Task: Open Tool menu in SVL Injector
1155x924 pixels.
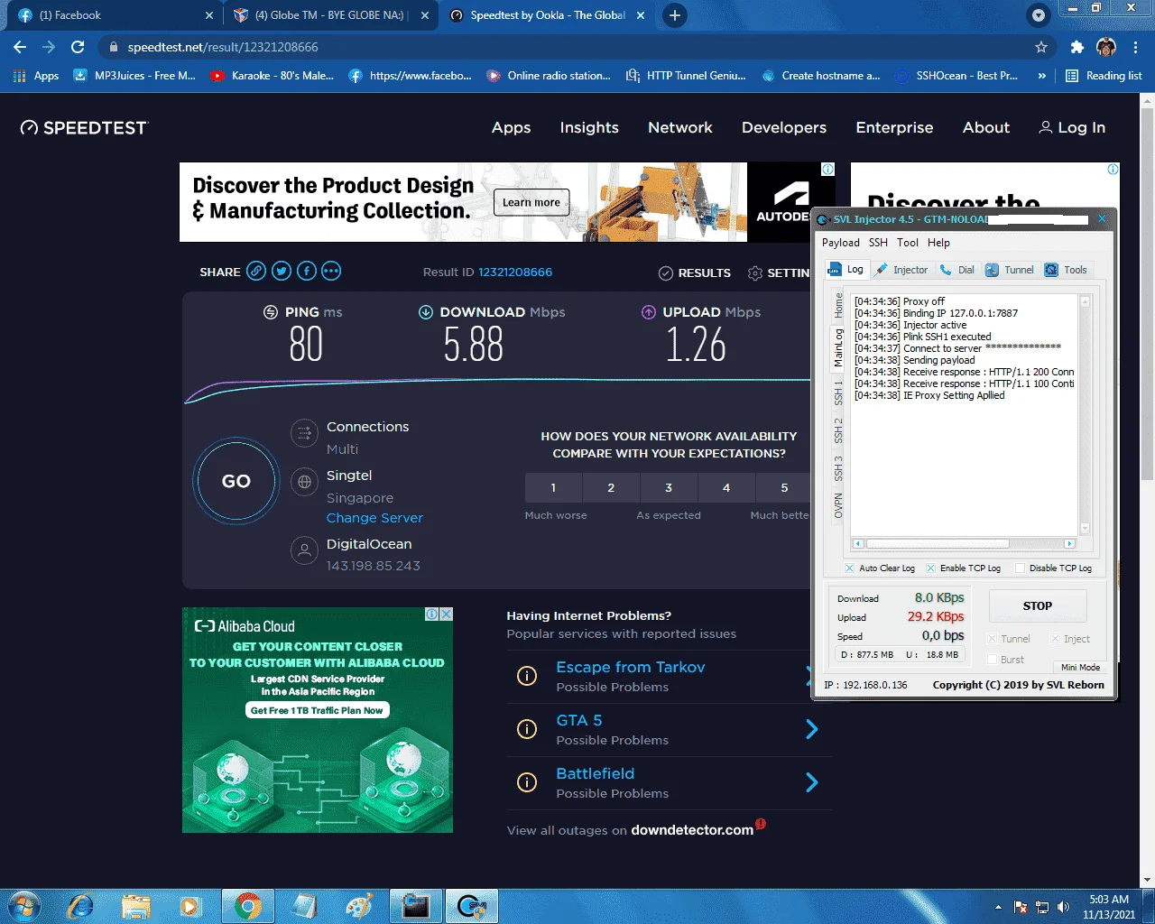Action: click(908, 243)
